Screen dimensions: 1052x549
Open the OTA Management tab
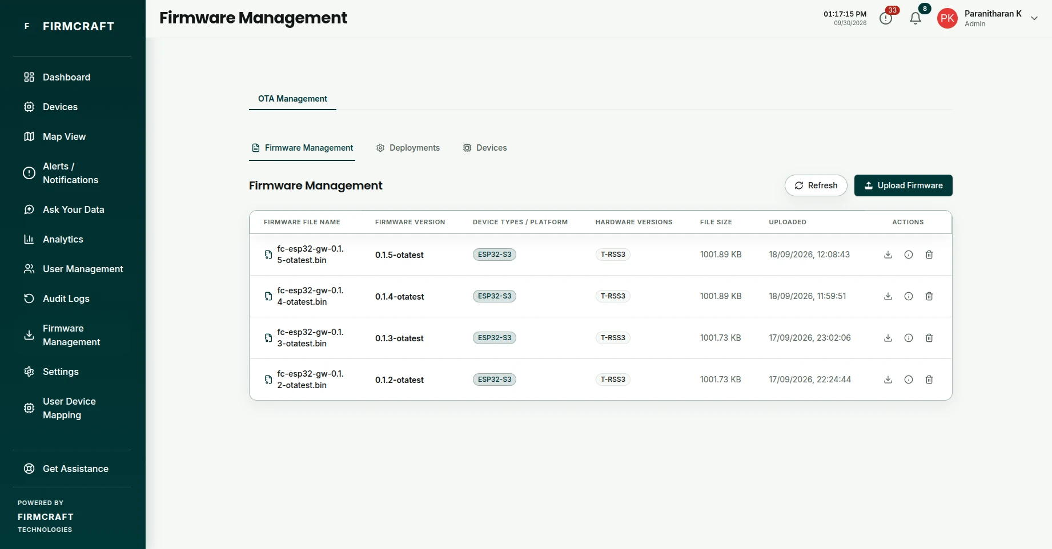(x=292, y=99)
